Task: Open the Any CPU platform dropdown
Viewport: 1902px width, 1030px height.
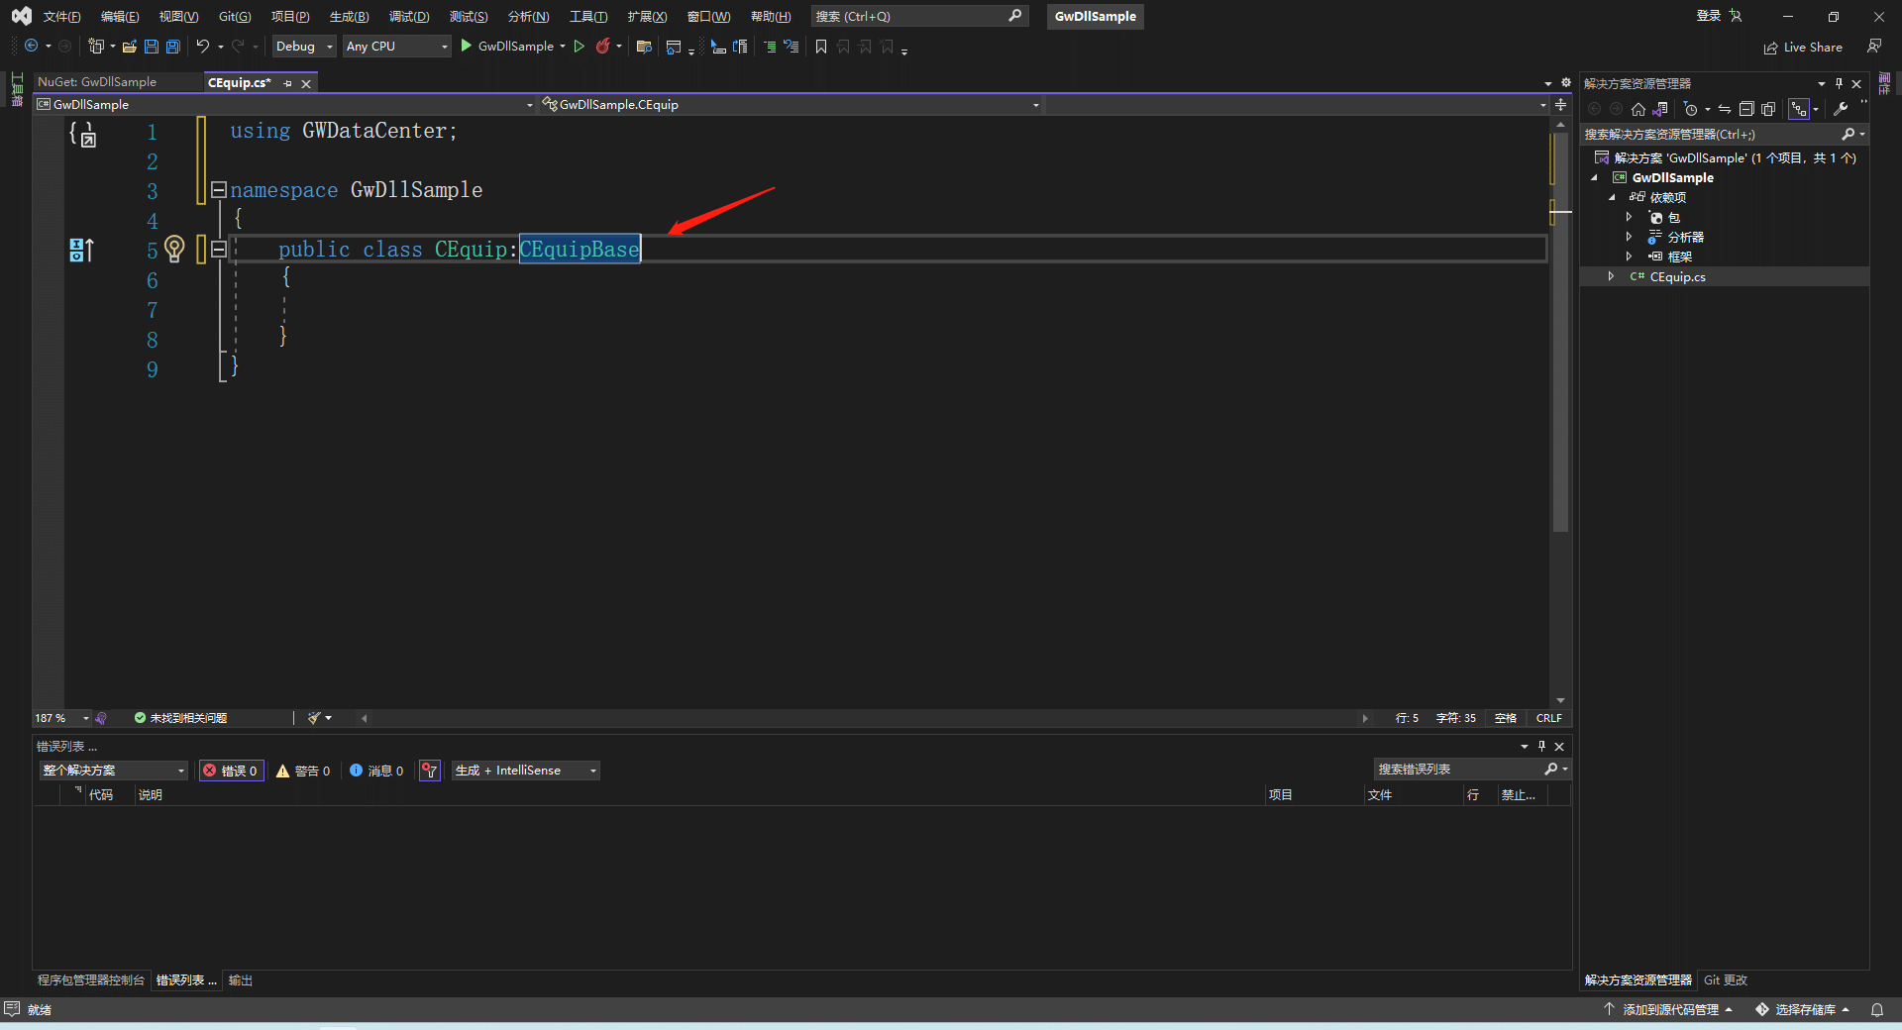Action: pos(396,47)
